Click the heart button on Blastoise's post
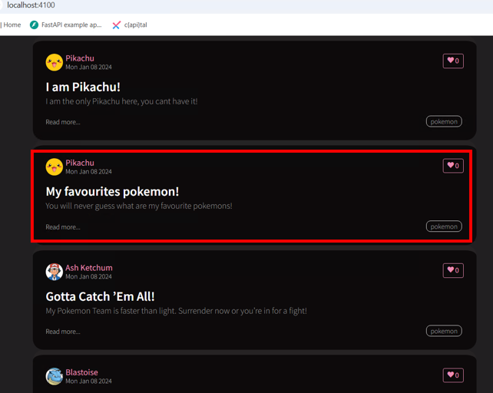Image resolution: width=493 pixels, height=393 pixels. (453, 375)
